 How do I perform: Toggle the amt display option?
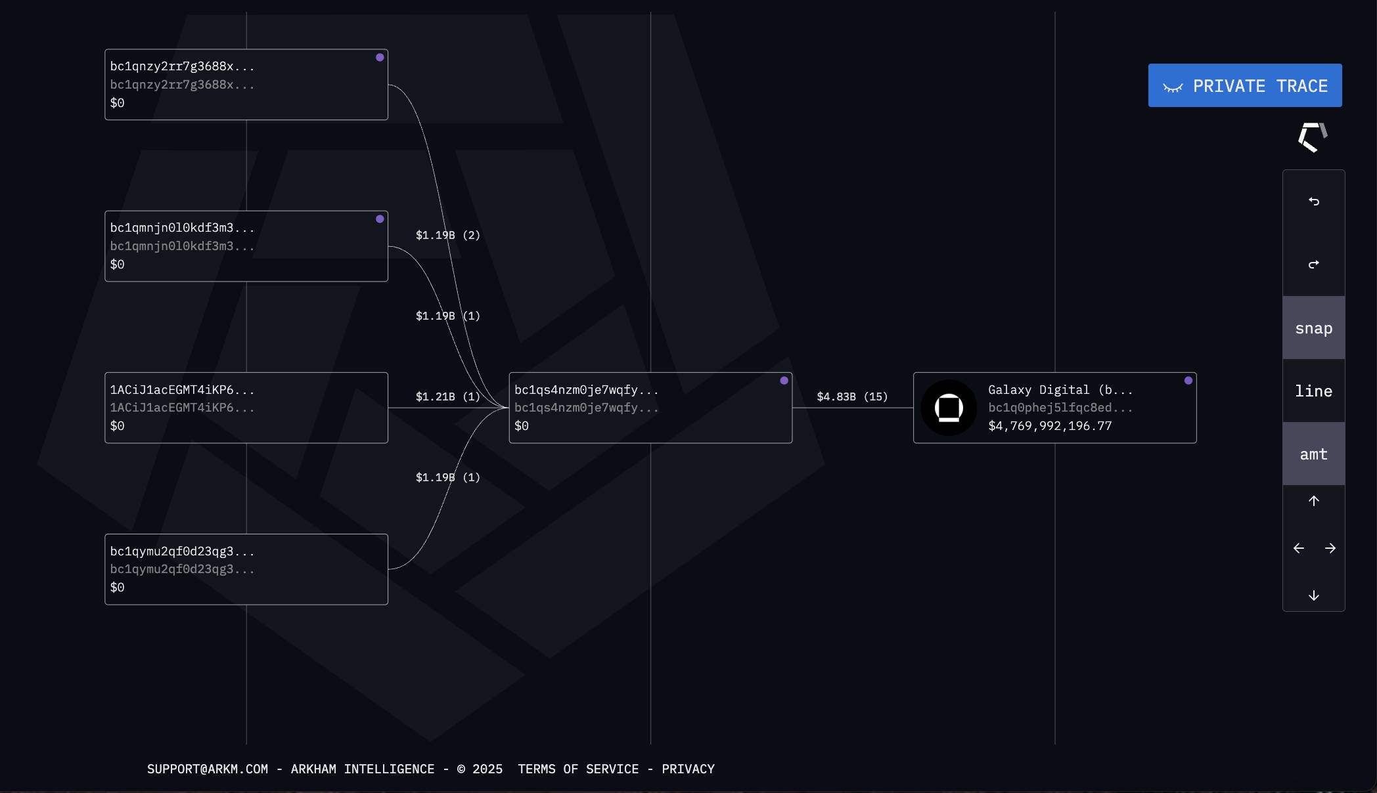(1313, 454)
